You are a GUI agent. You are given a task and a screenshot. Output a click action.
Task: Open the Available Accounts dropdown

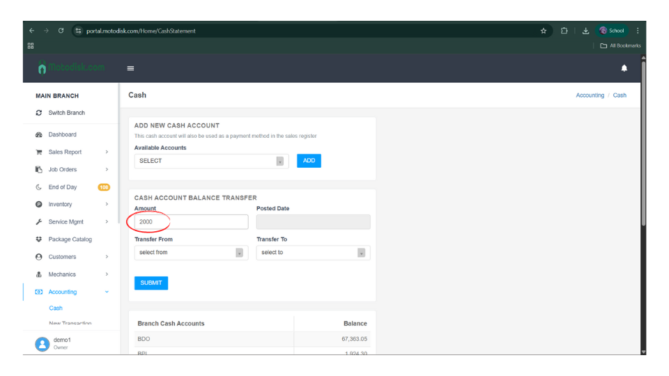coord(211,161)
